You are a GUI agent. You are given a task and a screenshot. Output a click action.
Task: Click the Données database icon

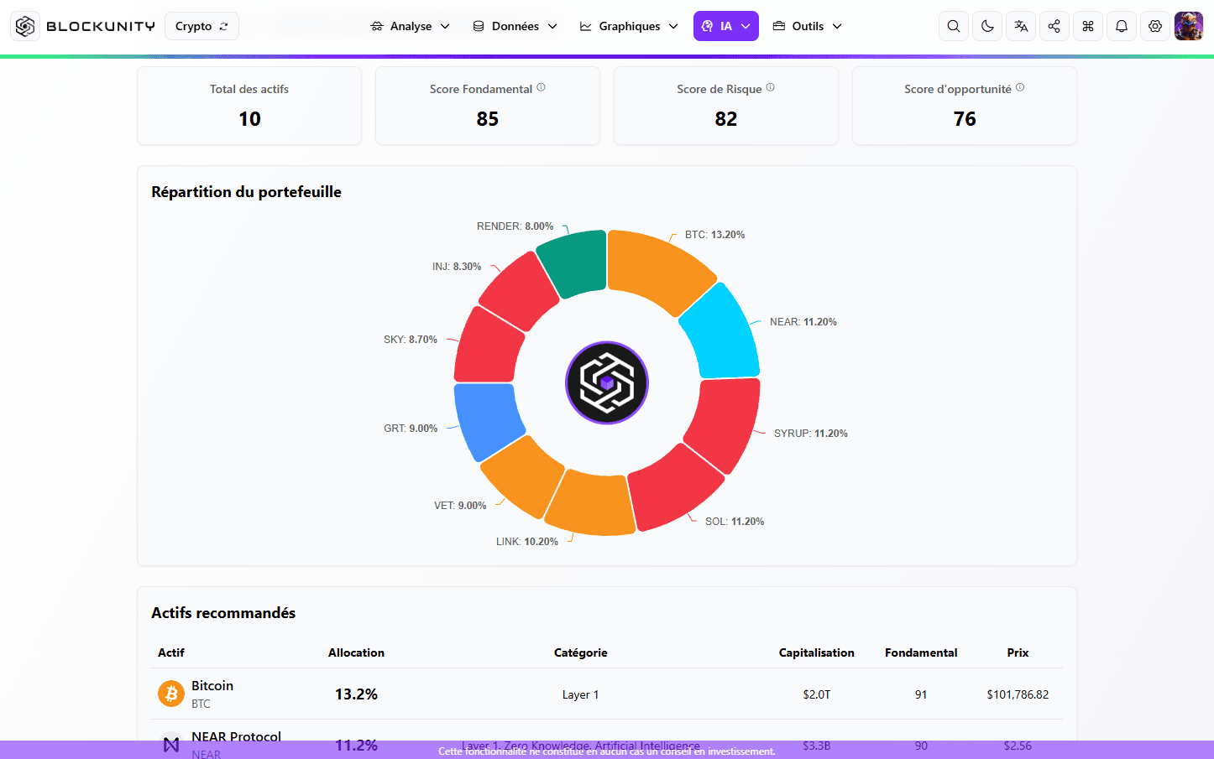pyautogui.click(x=479, y=26)
